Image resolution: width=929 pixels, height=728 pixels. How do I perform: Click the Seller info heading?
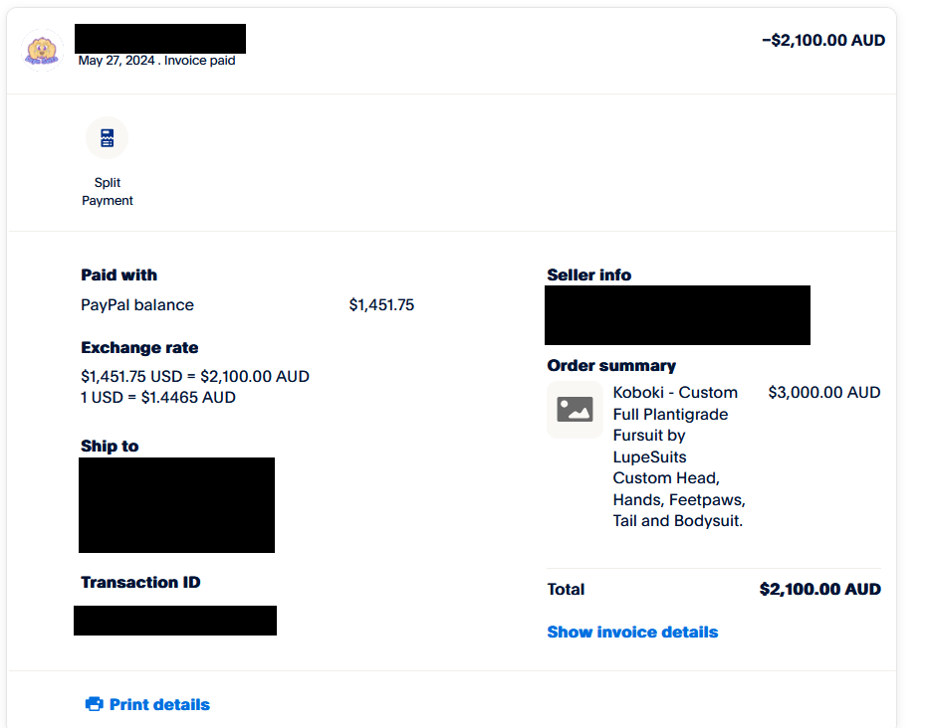(588, 275)
